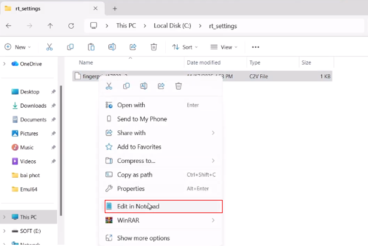Screen dimensions: 368x246
Task: Click the Refresh button in navigation bar
Action: (71, 26)
